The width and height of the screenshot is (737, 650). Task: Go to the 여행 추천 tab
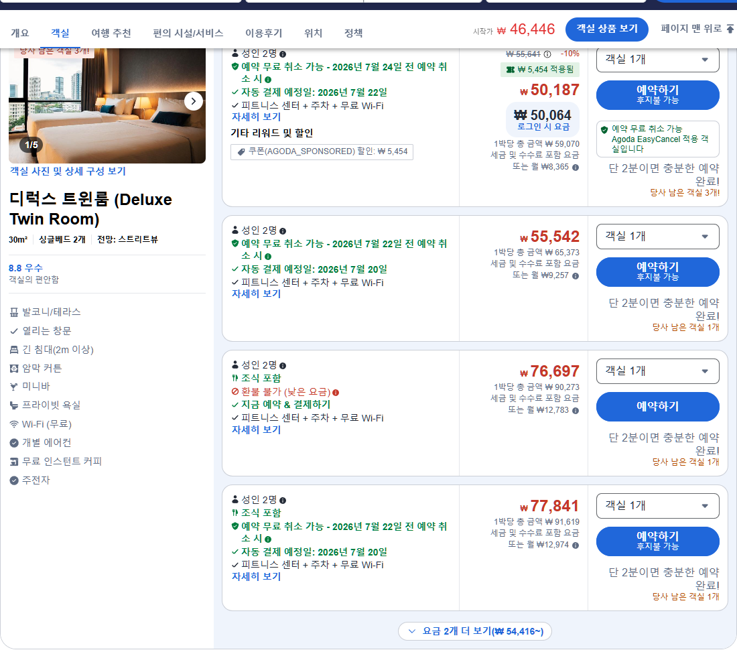pos(111,33)
